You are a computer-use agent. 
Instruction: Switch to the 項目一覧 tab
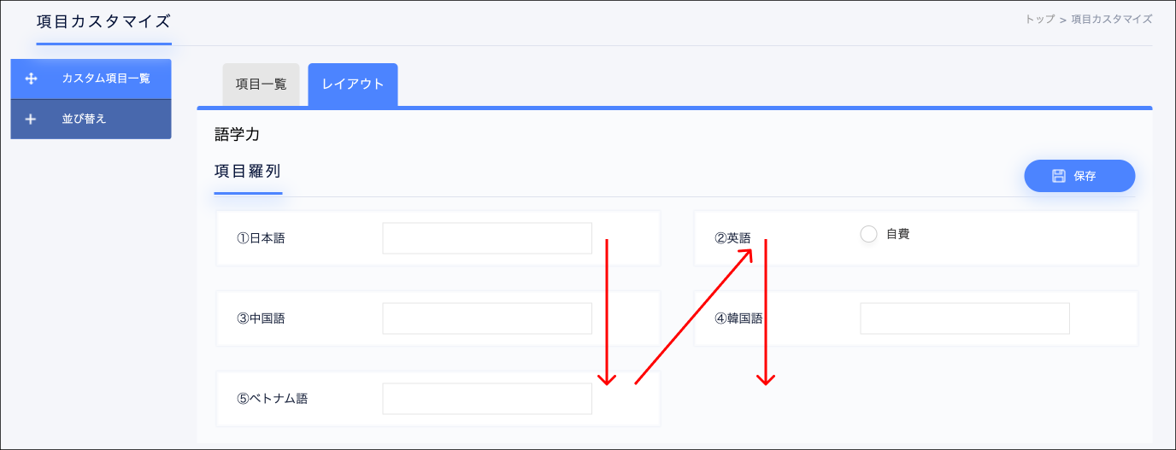pos(261,85)
